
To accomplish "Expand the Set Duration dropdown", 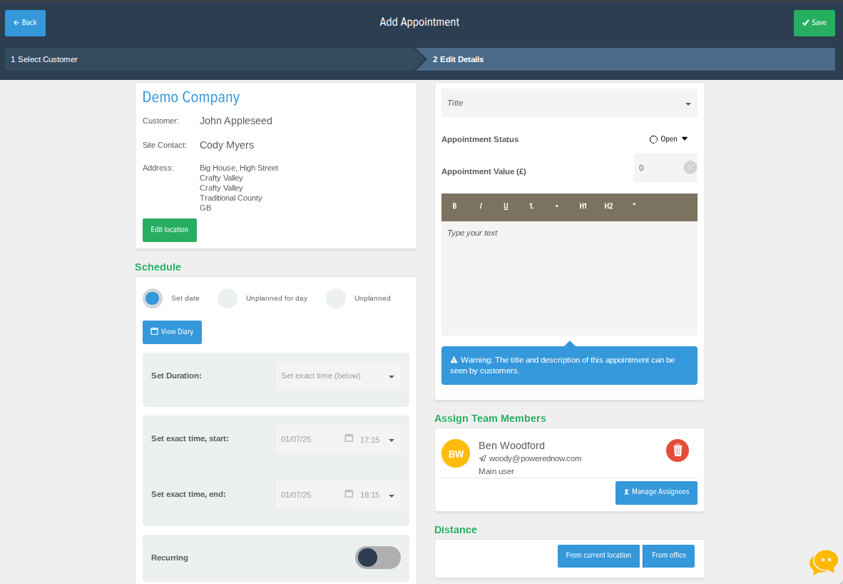I will click(x=338, y=376).
